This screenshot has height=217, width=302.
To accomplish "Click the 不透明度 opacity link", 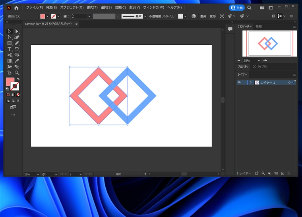I will point(155,16).
